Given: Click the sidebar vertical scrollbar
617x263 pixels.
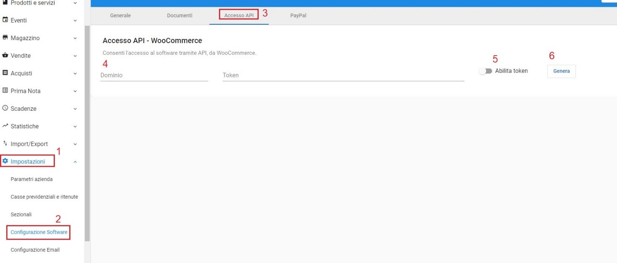Looking at the screenshot, I should coord(87,133).
